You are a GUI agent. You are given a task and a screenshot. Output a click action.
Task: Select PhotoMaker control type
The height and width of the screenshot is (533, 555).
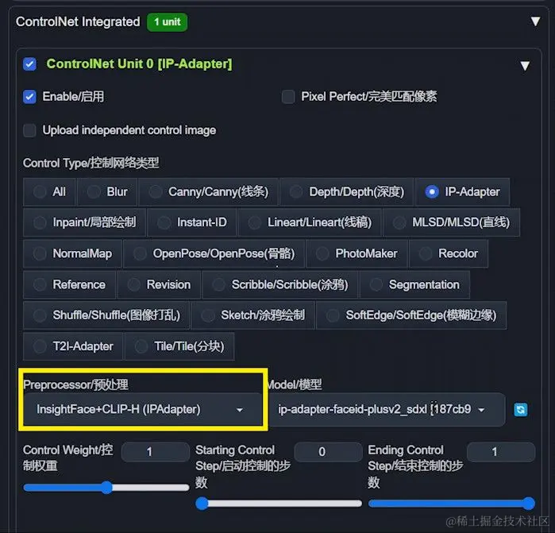(357, 253)
